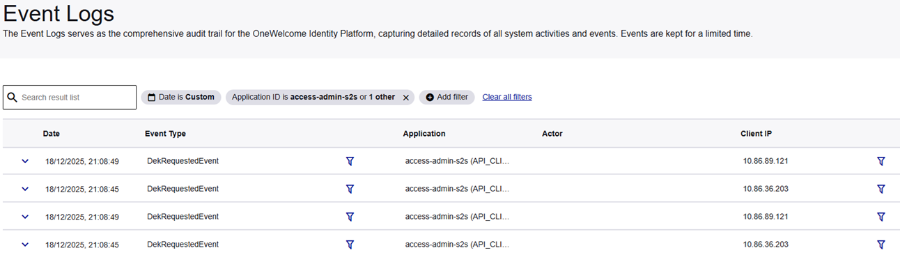Select the second row date 18/12/2025, 21:08:45
The height and width of the screenshot is (262, 900).
(x=82, y=189)
